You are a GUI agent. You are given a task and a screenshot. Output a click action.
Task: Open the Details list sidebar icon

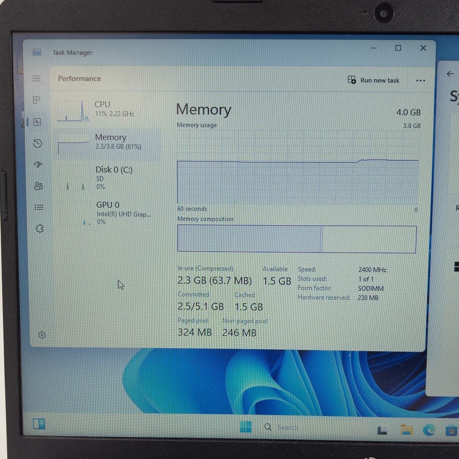point(39,207)
